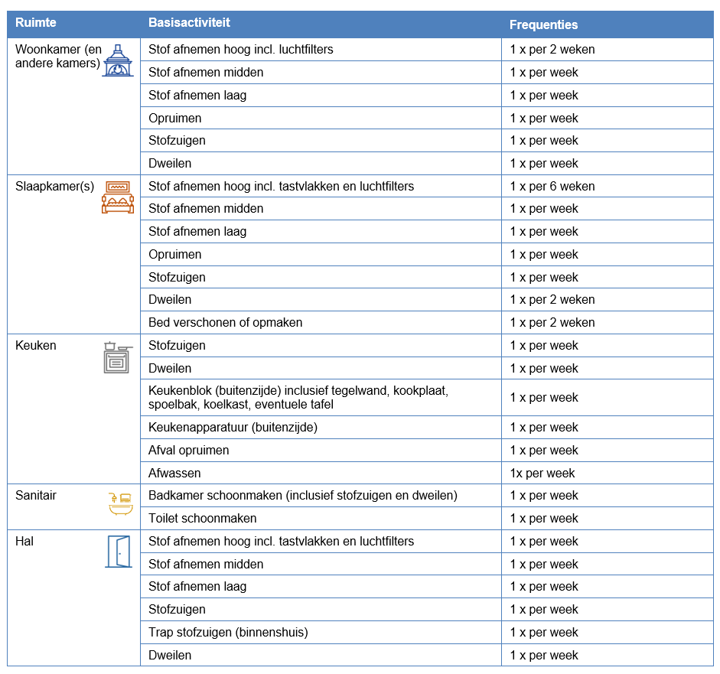Select the 'Keukenblok (buitenzijde)' description cell
720x674 pixels.
coord(298,397)
